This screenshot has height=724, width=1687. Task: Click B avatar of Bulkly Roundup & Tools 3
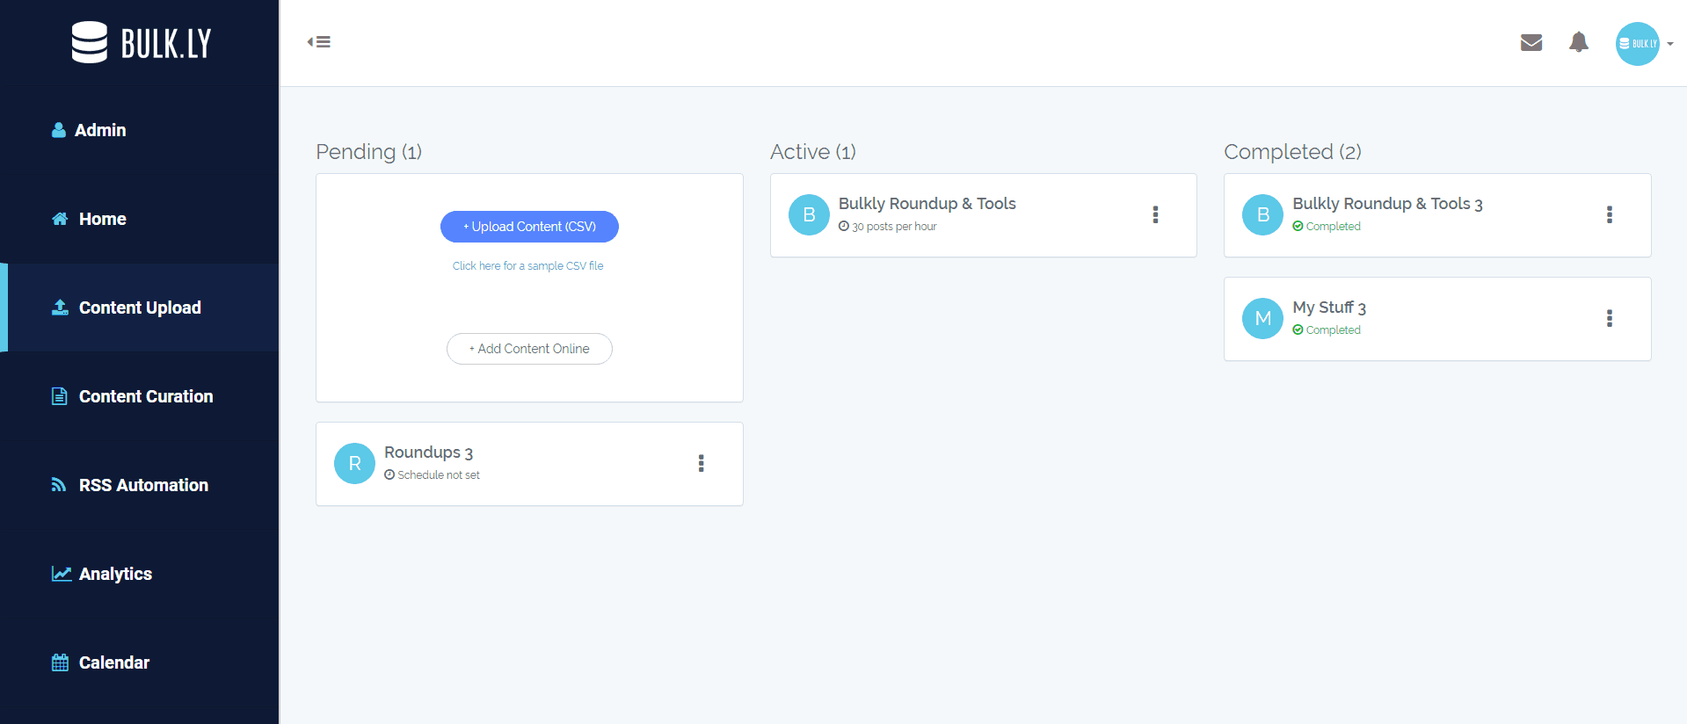[x=1262, y=215]
